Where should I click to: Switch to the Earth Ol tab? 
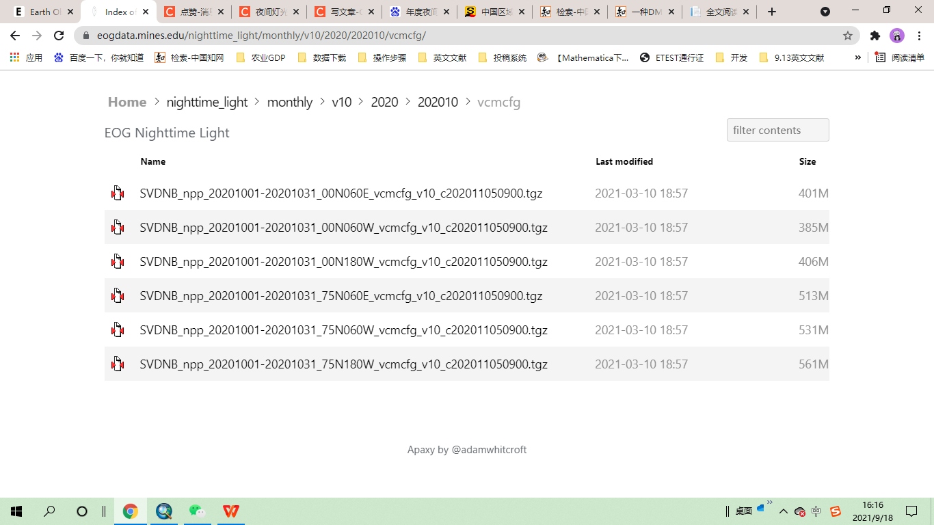[x=44, y=12]
